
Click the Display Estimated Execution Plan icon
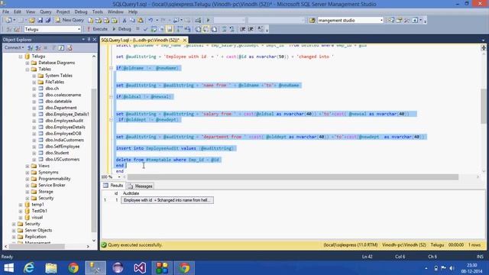(x=154, y=29)
